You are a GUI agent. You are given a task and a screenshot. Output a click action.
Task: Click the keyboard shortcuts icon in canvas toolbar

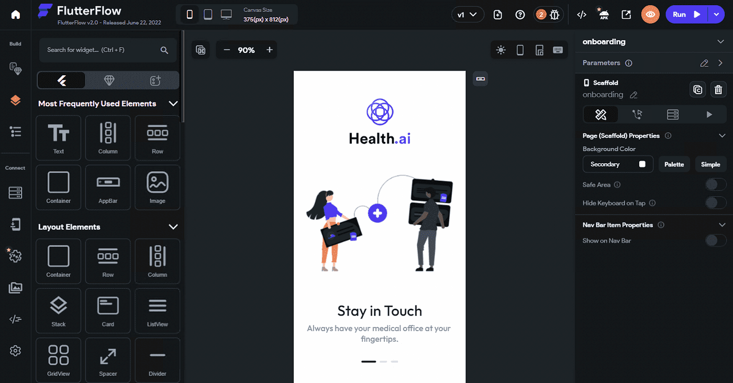558,50
